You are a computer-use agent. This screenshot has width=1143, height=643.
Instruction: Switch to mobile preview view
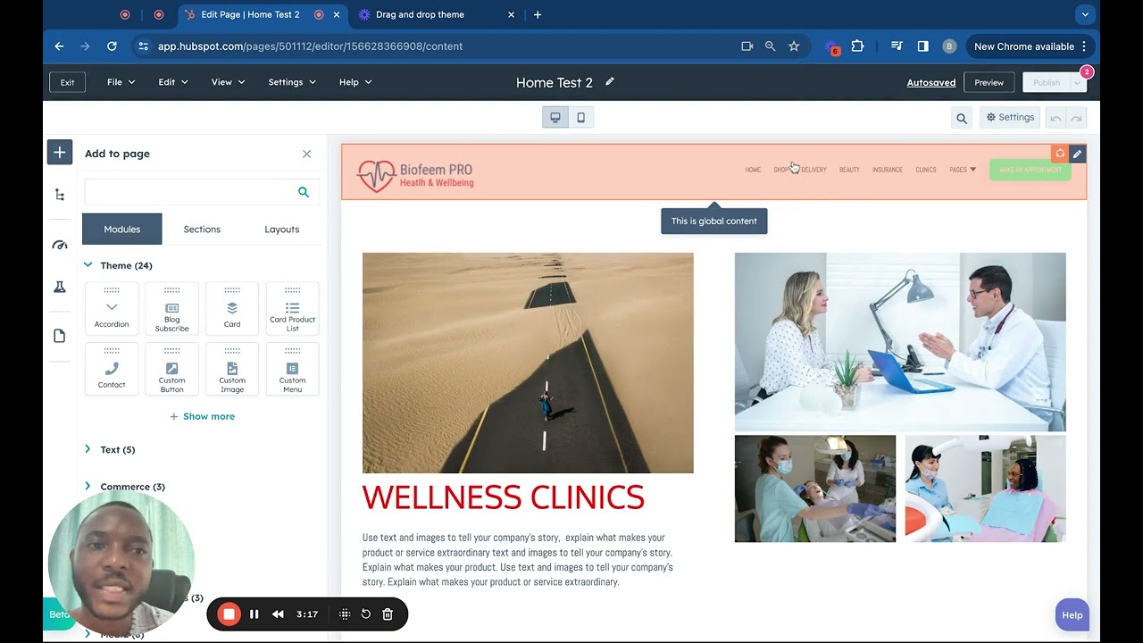[x=581, y=117]
